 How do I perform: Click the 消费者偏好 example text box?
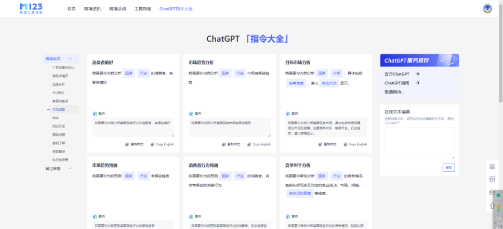(133, 127)
